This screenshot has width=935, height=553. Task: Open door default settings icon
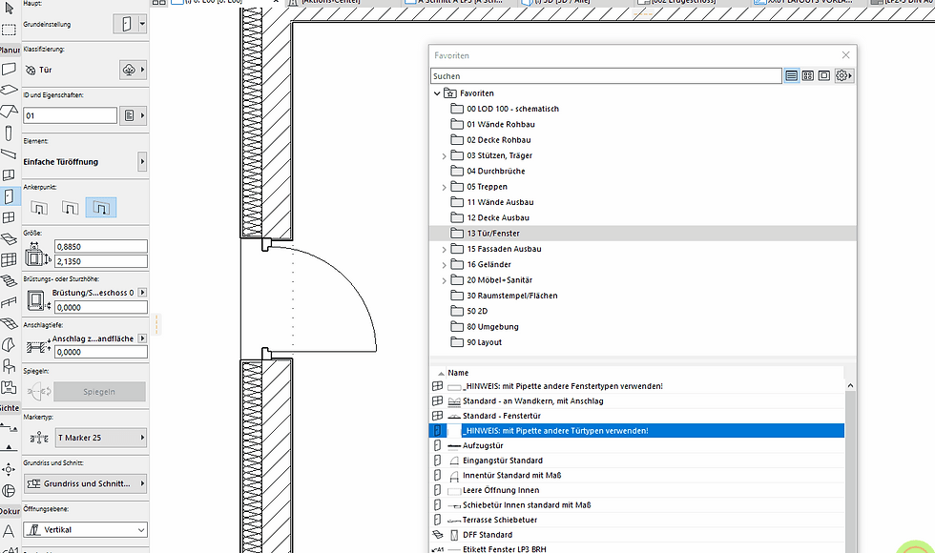click(x=126, y=25)
